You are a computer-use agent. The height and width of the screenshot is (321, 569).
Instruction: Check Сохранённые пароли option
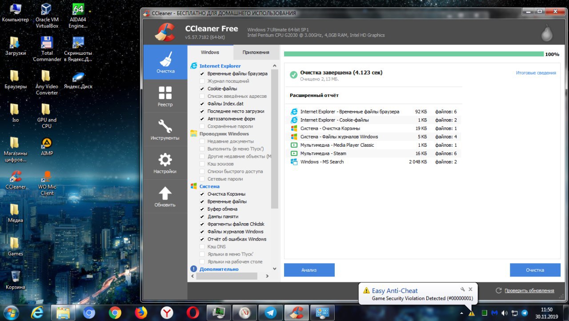pyautogui.click(x=202, y=127)
